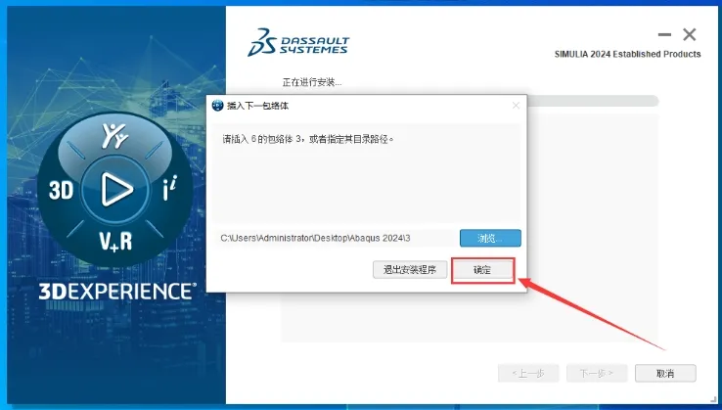Image resolution: width=722 pixels, height=410 pixels.
Task: Close the SIMULIA installer window
Action: (x=690, y=34)
